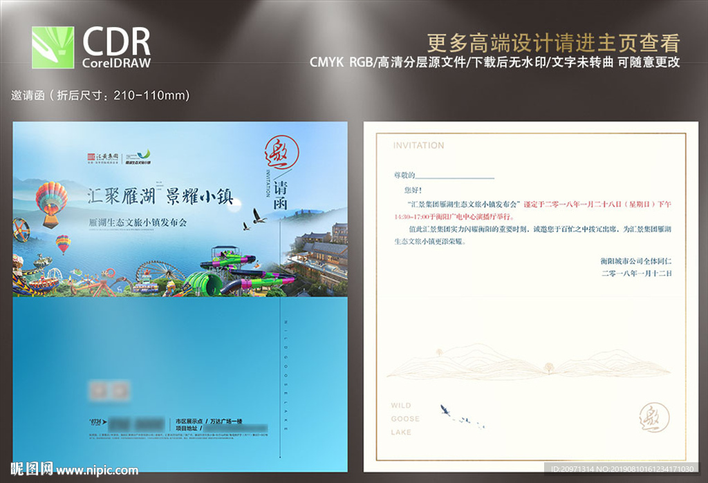
Task: Click the "LAKE" word on inner page
Action: click(x=401, y=433)
